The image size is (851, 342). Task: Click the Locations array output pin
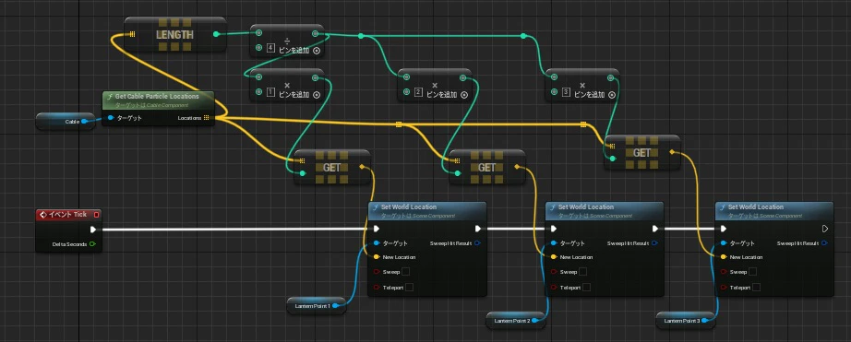point(206,118)
